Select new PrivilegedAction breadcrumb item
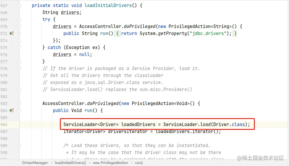Screen dimensions: 289x166 110,163
